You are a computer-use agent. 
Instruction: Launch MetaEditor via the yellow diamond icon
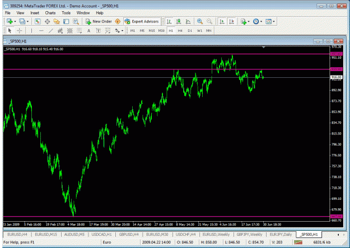(x=118, y=21)
